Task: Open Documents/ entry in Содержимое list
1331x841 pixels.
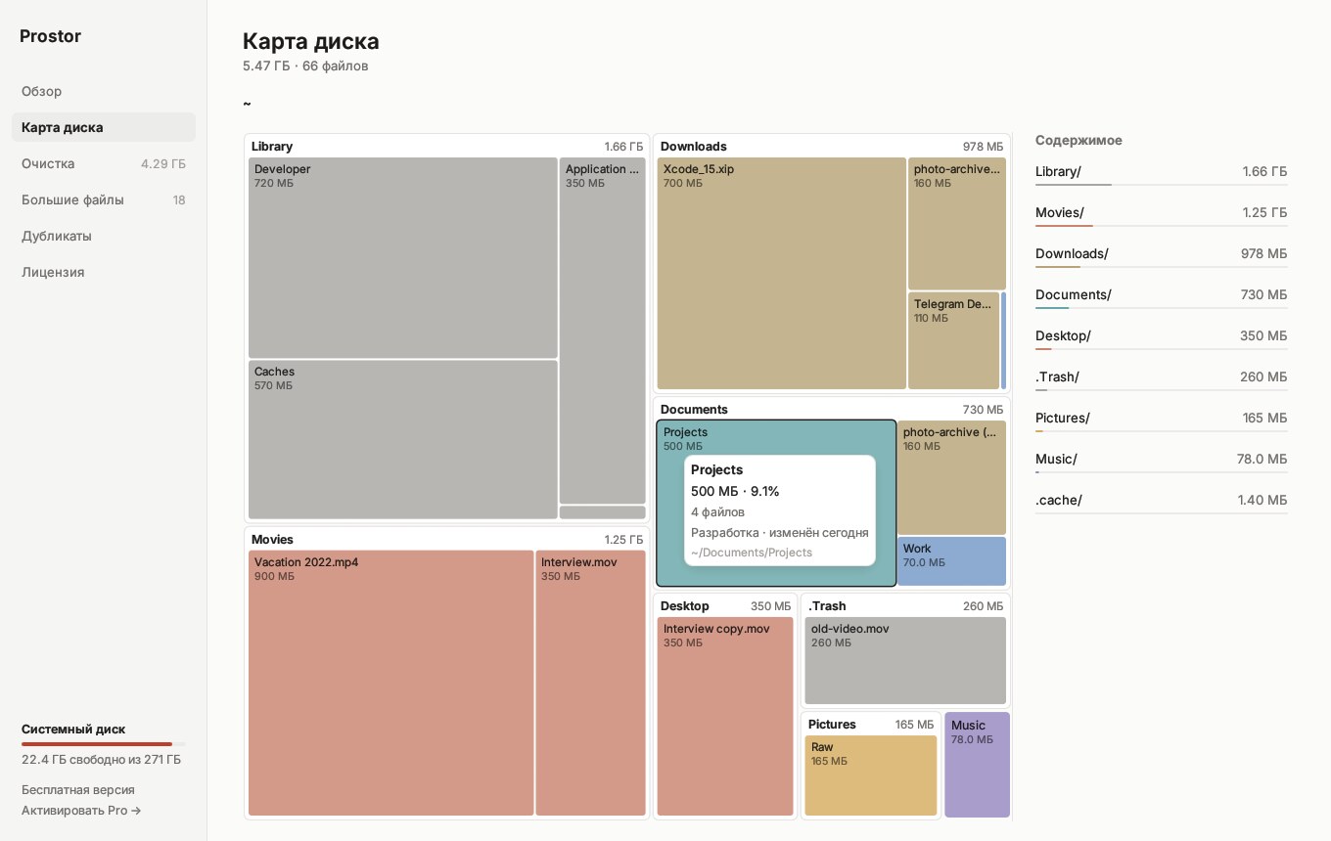Action: 1161,295
